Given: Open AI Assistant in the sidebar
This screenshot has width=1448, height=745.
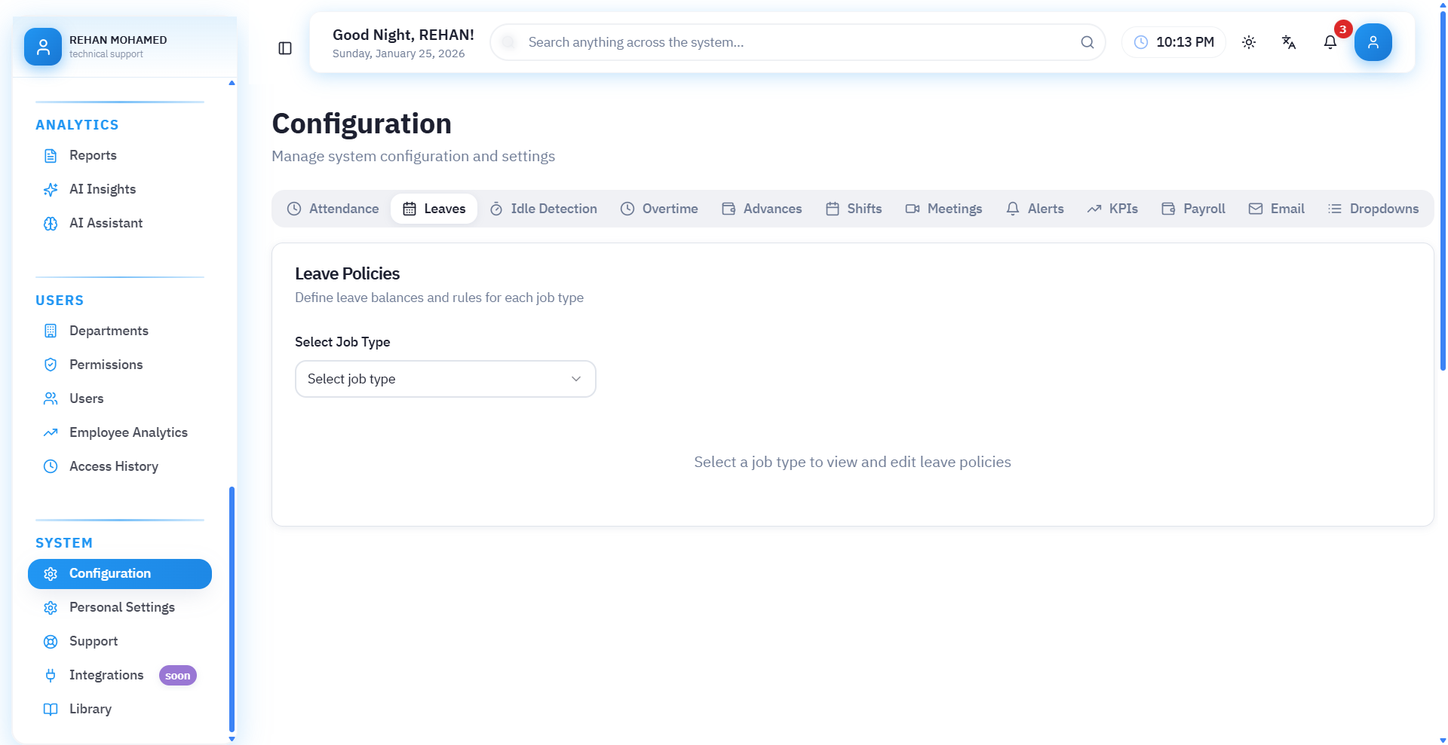Looking at the screenshot, I should coord(106,223).
